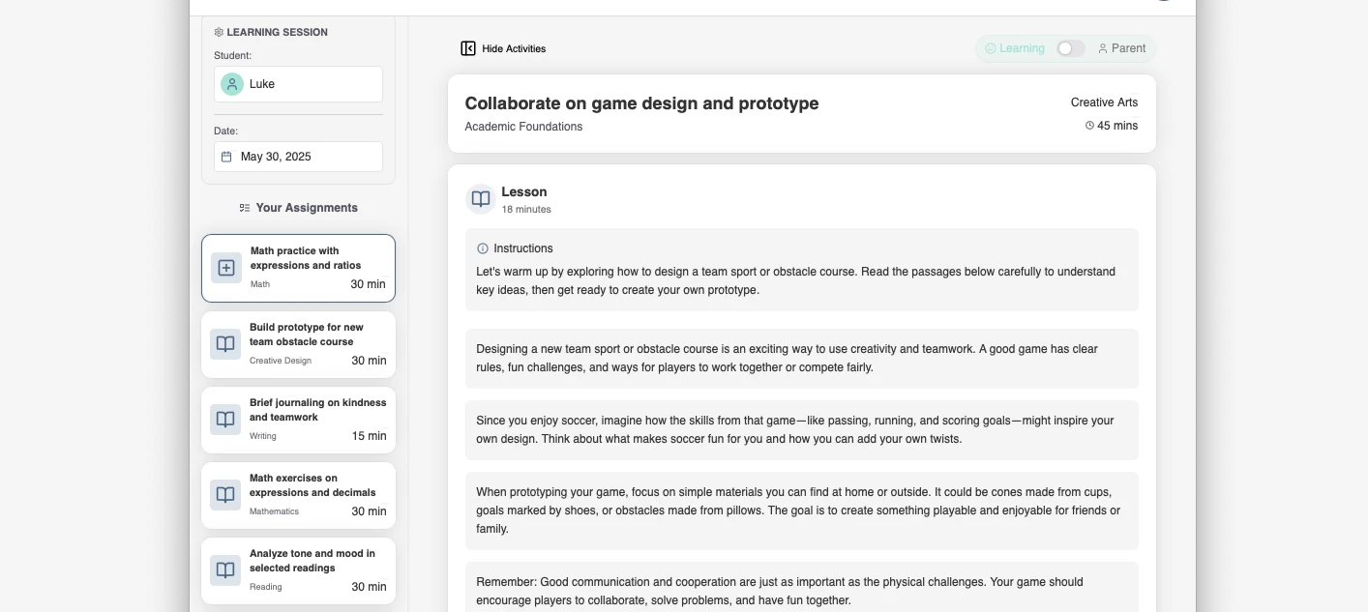Viewport: 1368px width, 612px height.
Task: Open Brief journaling on kindness and teamwork
Action: click(x=317, y=410)
